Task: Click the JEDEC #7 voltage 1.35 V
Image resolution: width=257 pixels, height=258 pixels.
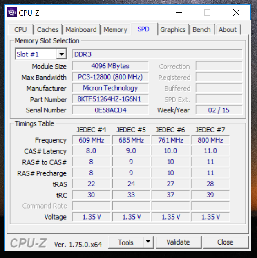Action: pyautogui.click(x=210, y=217)
